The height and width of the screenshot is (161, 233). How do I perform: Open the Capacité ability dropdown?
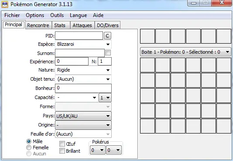[76, 98]
